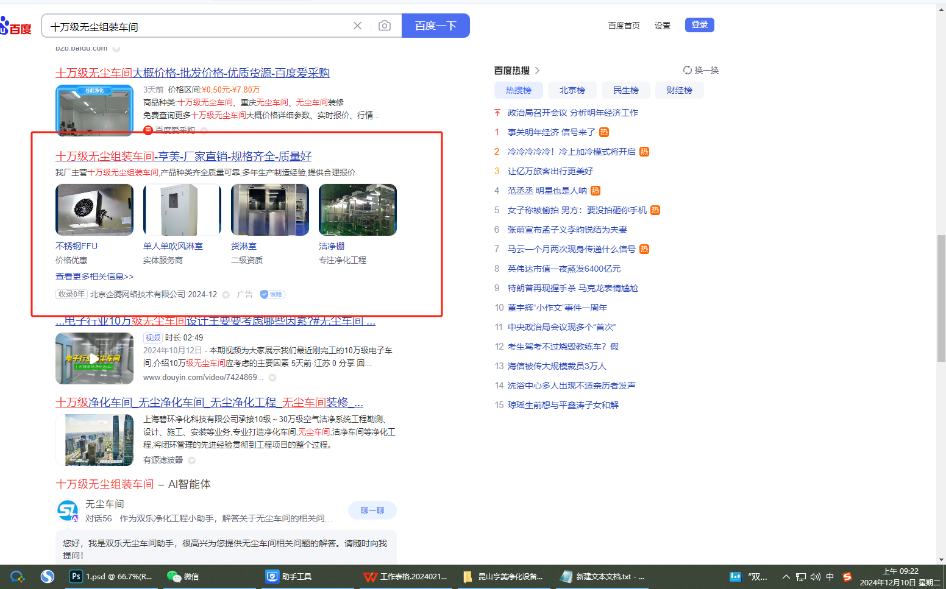
Task: Switch to the 北京榜 tab
Action: click(x=572, y=90)
